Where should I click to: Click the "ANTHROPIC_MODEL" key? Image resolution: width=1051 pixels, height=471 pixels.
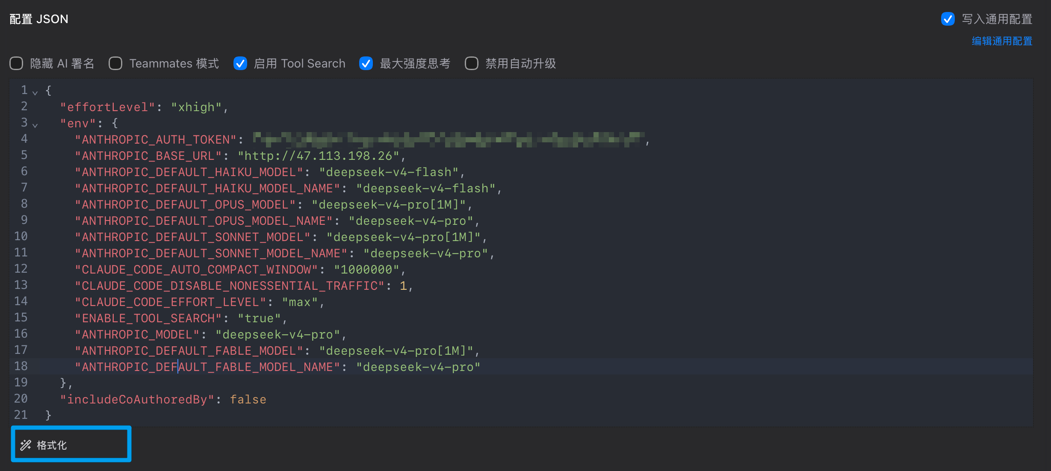click(x=137, y=334)
